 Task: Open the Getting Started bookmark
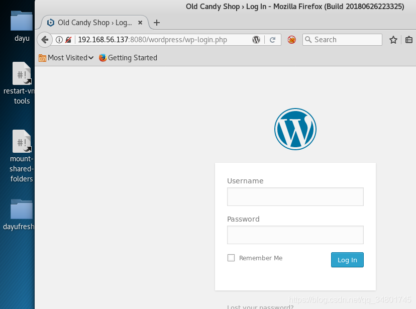tap(128, 58)
